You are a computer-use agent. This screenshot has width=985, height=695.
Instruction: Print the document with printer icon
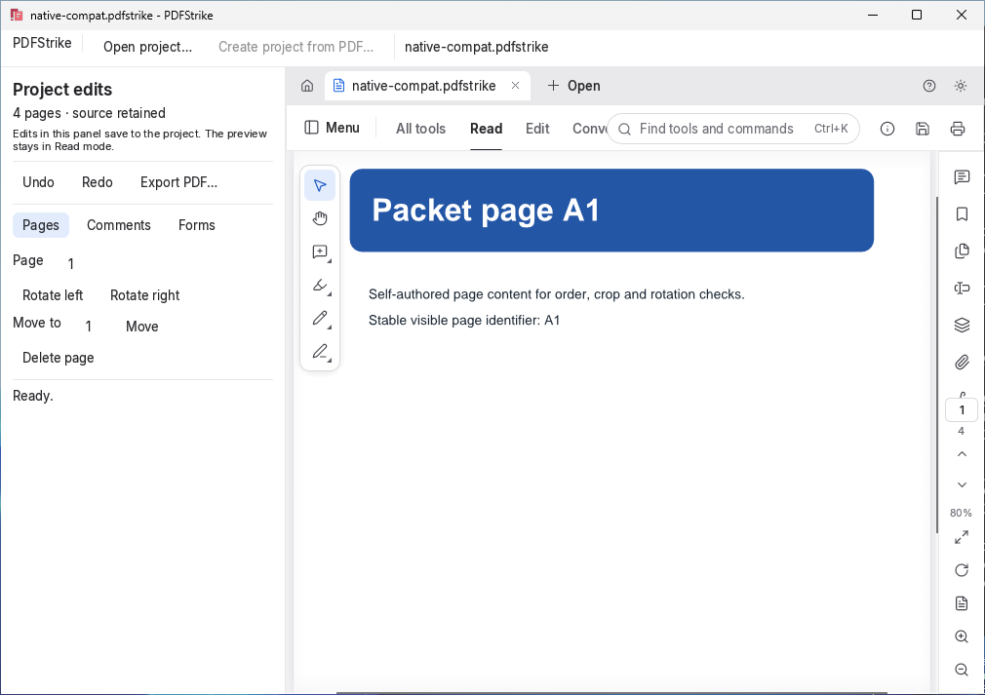tap(958, 129)
